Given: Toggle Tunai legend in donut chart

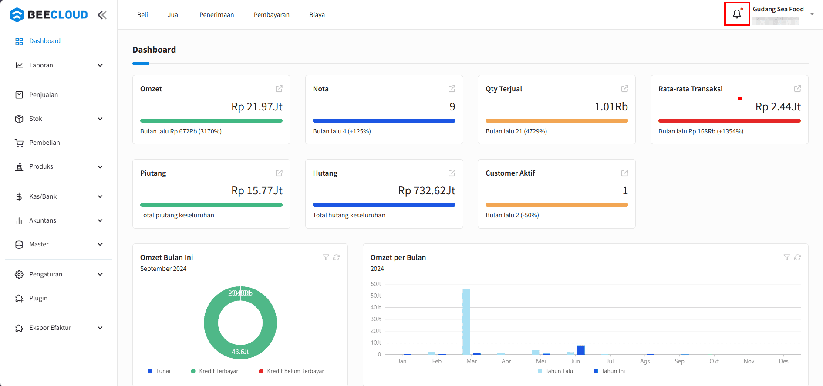Looking at the screenshot, I should point(159,371).
